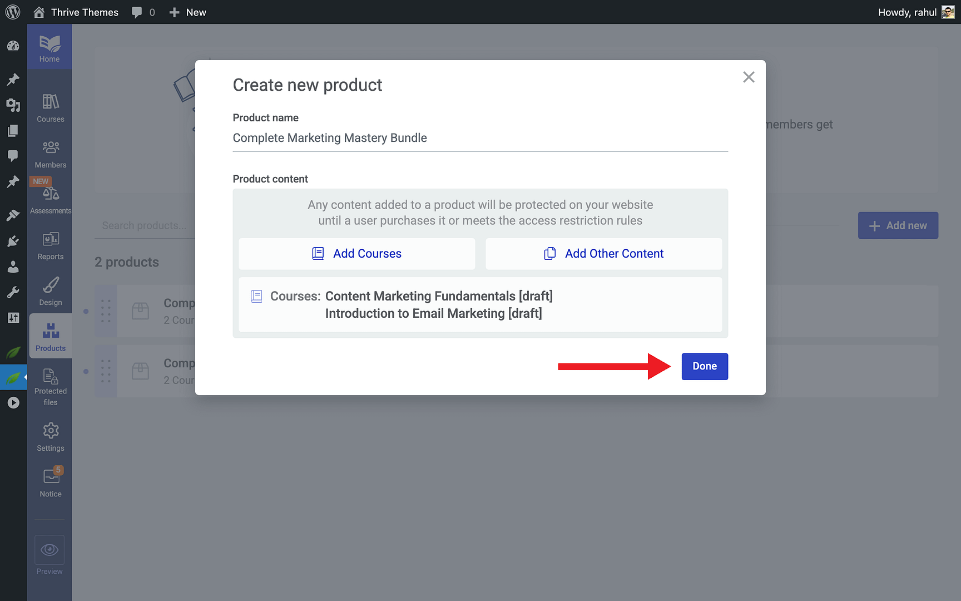Click Add Courses to attach more courses
This screenshot has width=961, height=601.
point(356,253)
